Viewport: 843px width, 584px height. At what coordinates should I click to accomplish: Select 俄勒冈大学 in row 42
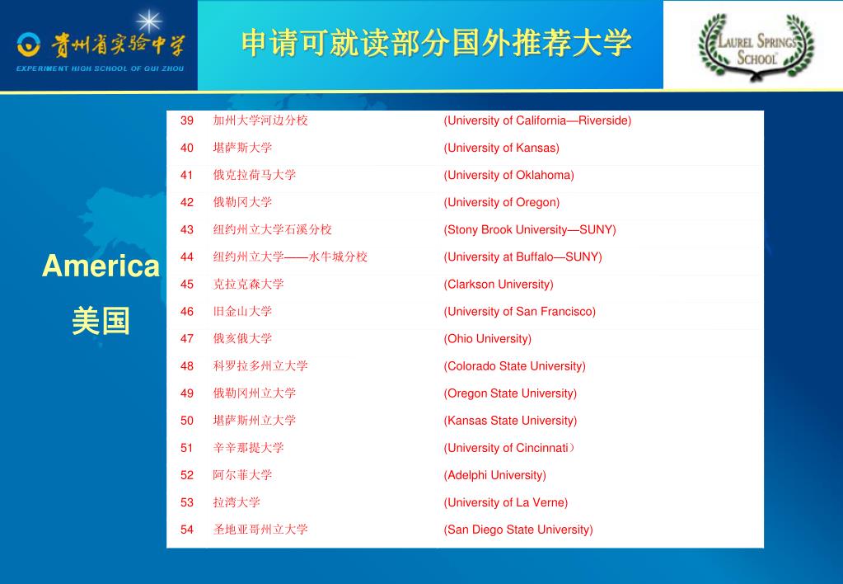coord(242,202)
